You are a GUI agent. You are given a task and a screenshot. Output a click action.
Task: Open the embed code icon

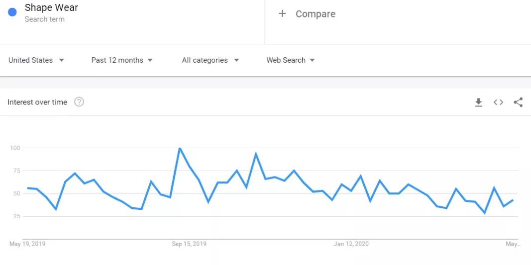498,102
